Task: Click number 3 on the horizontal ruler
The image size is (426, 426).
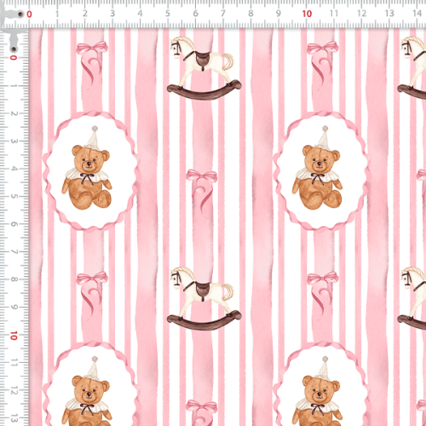Action: point(112,14)
